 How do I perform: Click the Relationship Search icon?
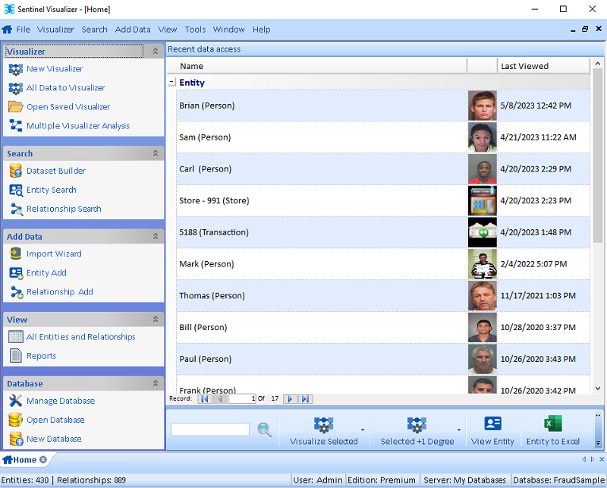tap(17, 209)
